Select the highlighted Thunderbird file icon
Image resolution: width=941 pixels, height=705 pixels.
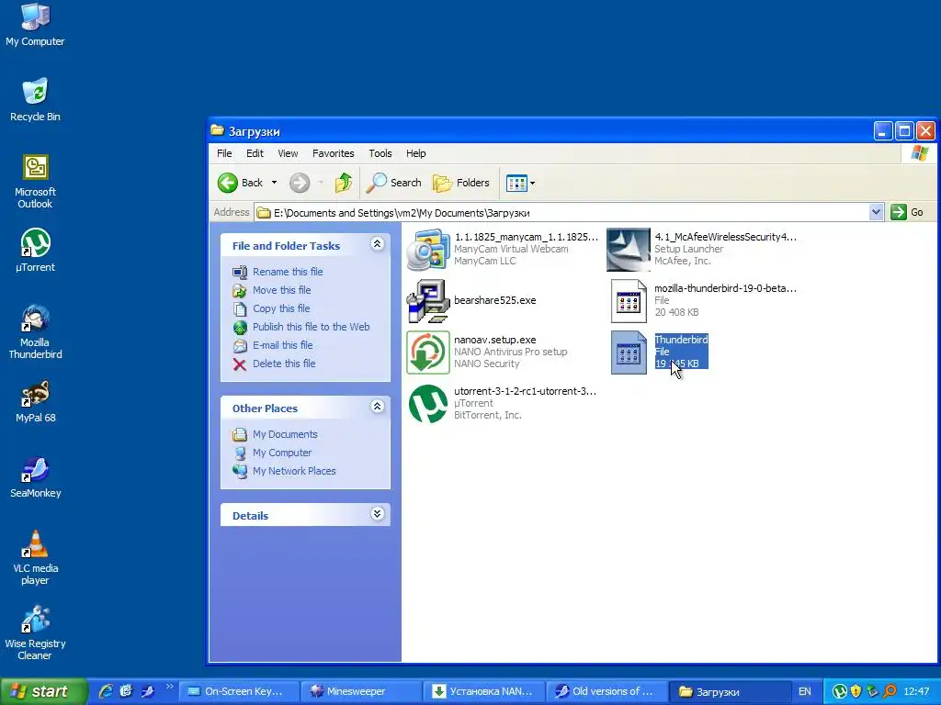coord(629,352)
